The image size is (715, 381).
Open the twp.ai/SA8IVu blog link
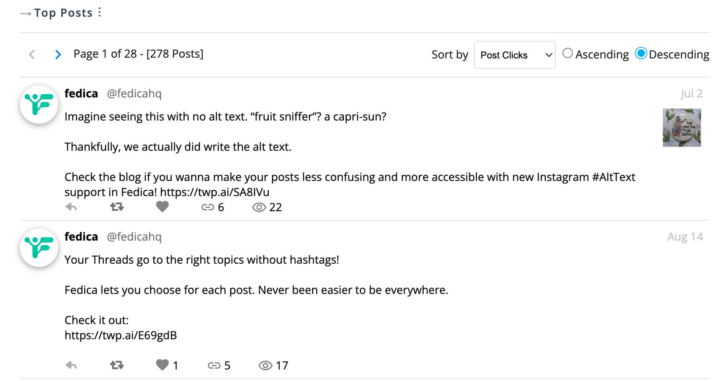pos(215,192)
